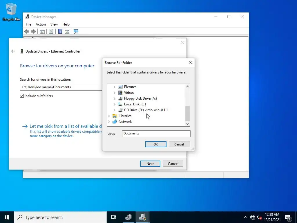Click the folder tree scroll down arrow
This screenshot has height=223, width=297.
[187, 124]
